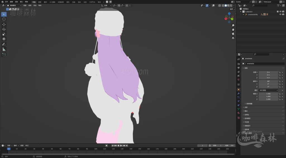Switch to rendered viewport shading
The width and height of the screenshot is (286, 158).
pyautogui.click(x=231, y=6)
